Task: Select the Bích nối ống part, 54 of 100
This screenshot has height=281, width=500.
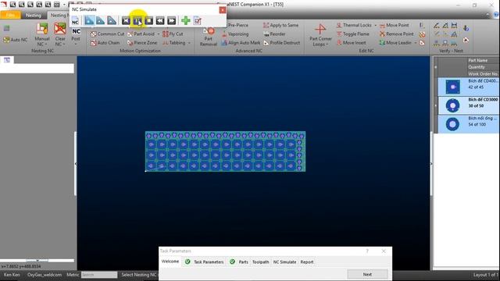Action: [468, 124]
